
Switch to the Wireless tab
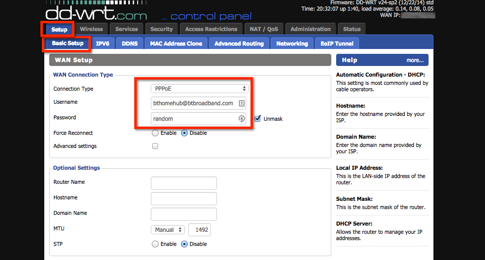click(91, 29)
